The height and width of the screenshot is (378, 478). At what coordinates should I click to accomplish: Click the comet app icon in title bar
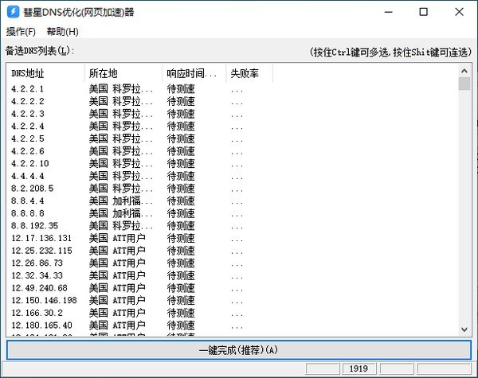pyautogui.click(x=12, y=13)
